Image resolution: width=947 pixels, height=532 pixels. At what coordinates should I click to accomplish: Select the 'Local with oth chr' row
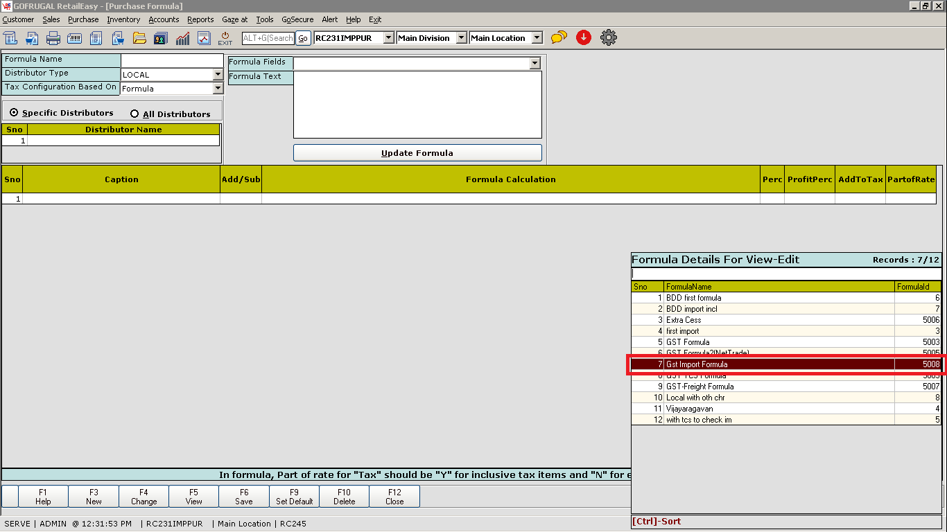pyautogui.click(x=786, y=398)
